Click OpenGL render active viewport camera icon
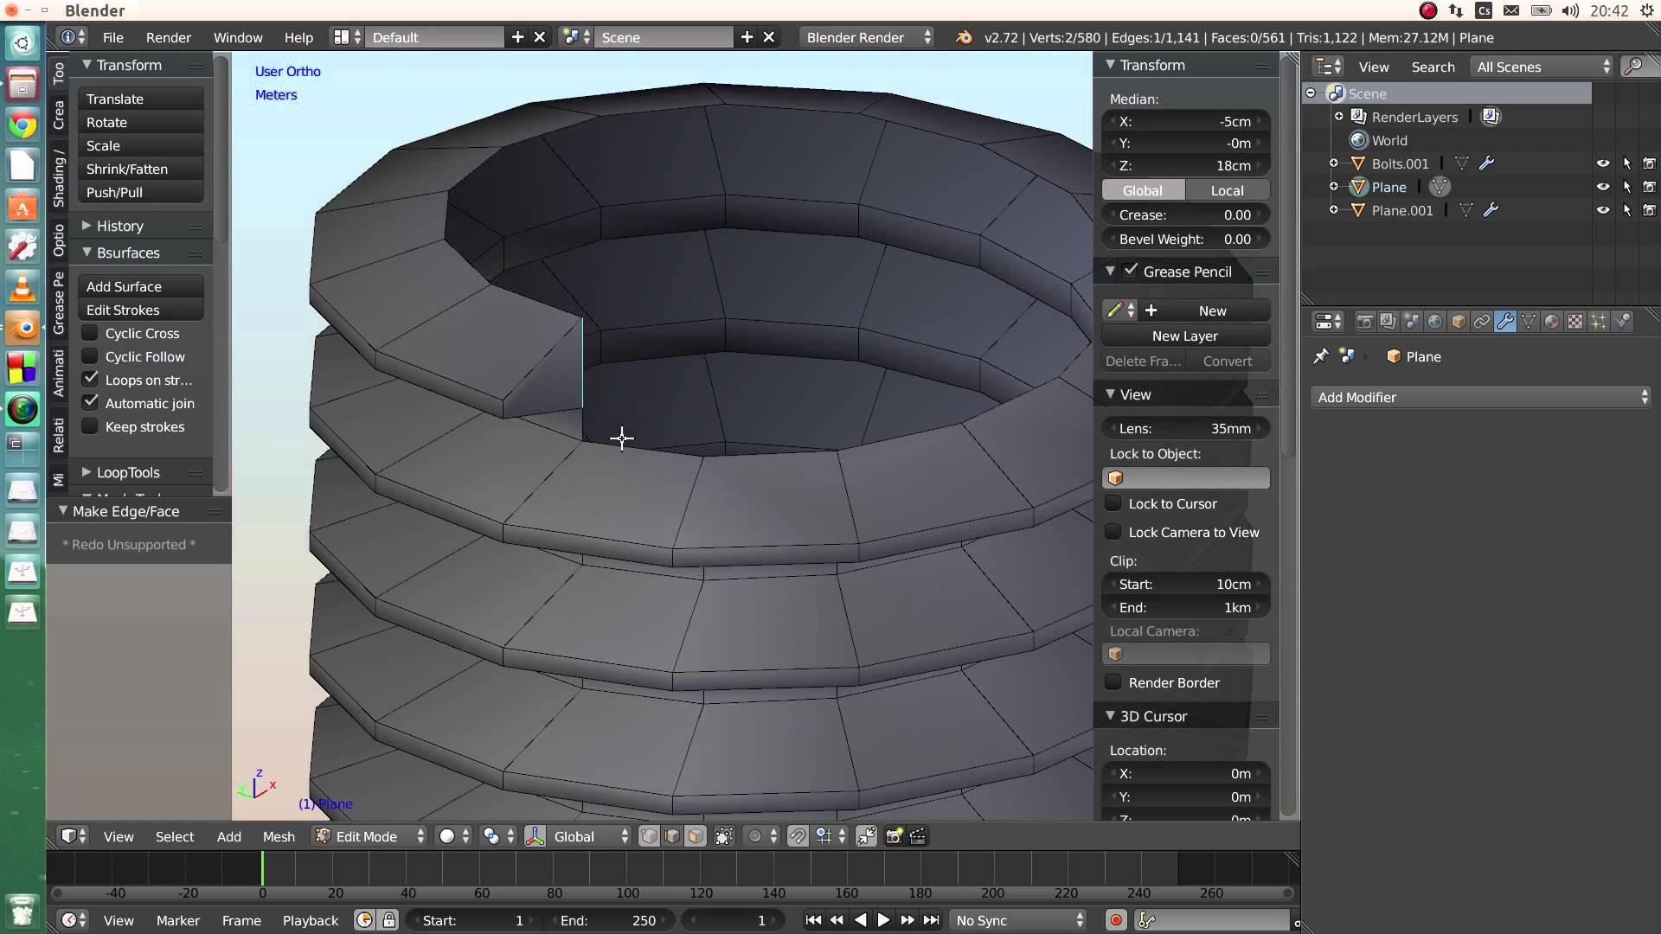 click(x=894, y=836)
